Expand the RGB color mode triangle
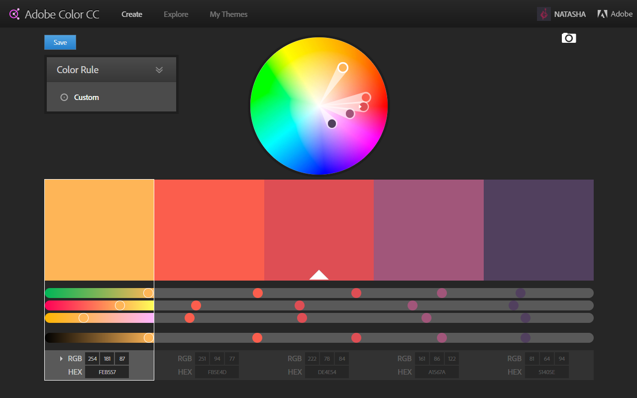The image size is (637, 398). (62, 359)
